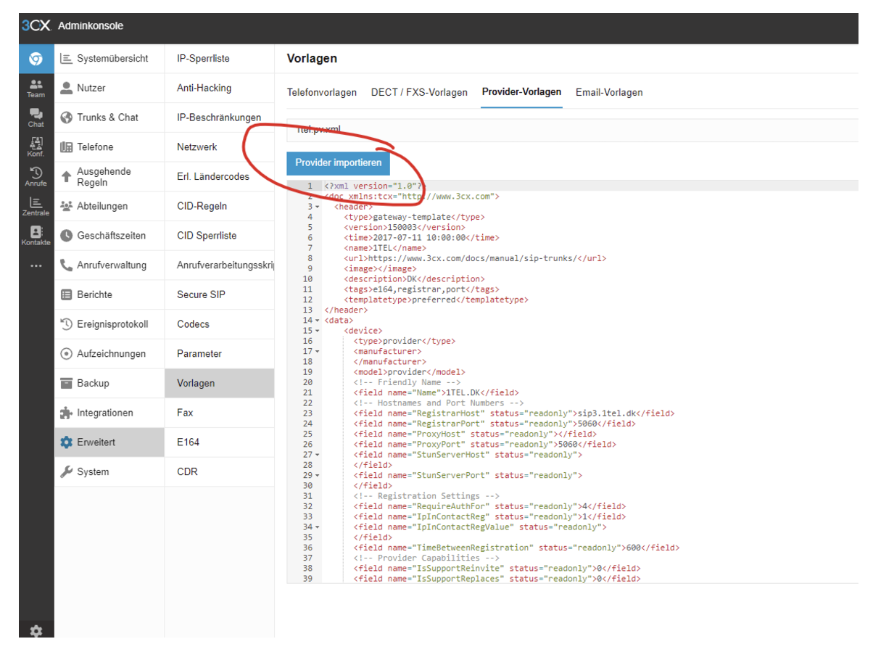Switch to Telefonvorlagen tab
873x660 pixels.
point(322,93)
